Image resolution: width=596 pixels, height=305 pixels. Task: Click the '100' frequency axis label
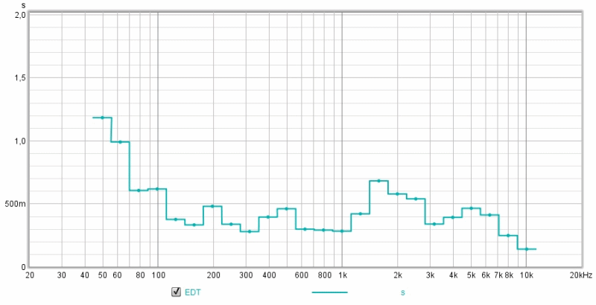(x=158, y=275)
